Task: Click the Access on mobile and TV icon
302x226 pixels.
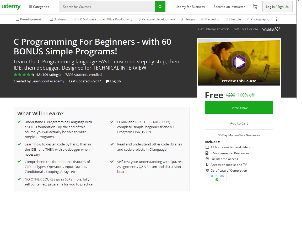Action: 207,165
